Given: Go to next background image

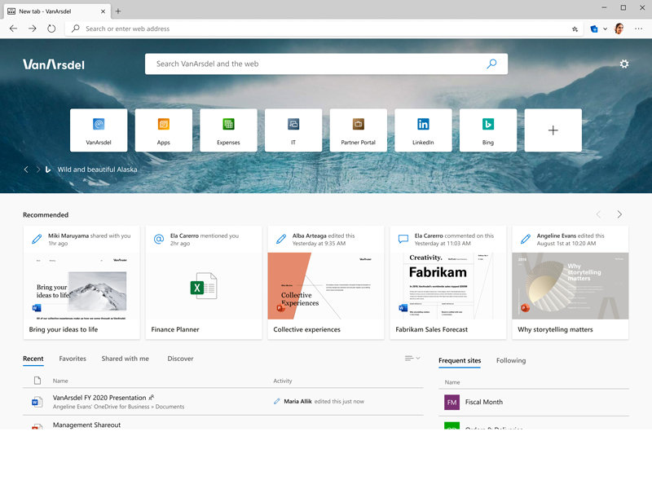Looking at the screenshot, I should click(37, 170).
